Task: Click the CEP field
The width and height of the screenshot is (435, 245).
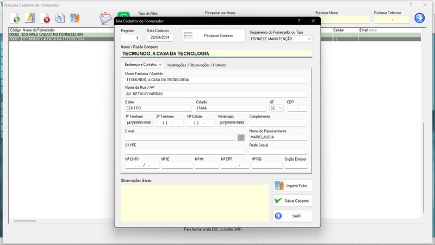Action: coord(297,108)
